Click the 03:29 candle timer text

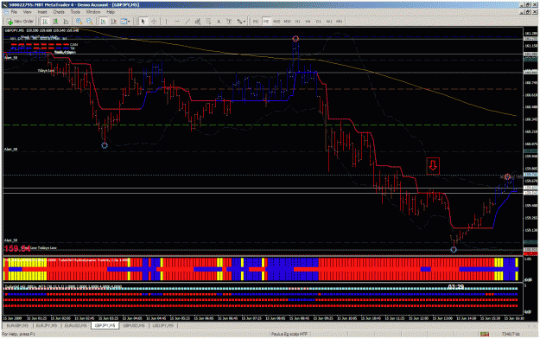[x=456, y=287]
